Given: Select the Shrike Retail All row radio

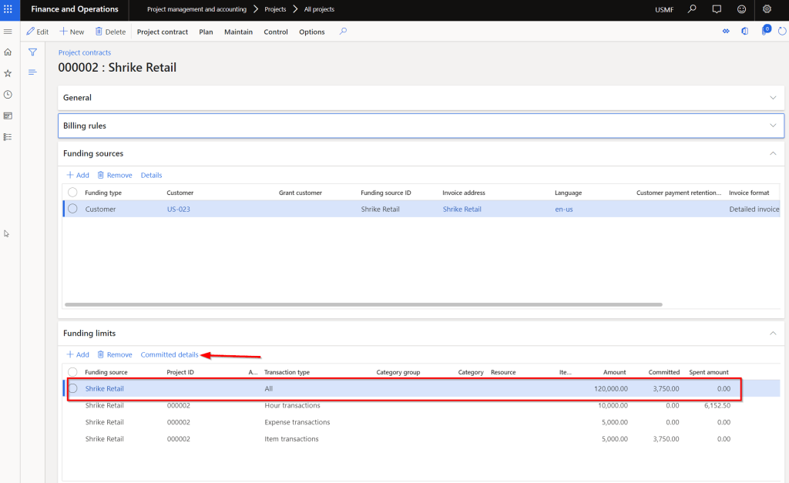Looking at the screenshot, I should [x=72, y=389].
